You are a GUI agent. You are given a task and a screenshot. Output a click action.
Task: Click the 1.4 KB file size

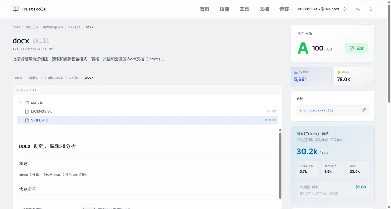[271, 111]
